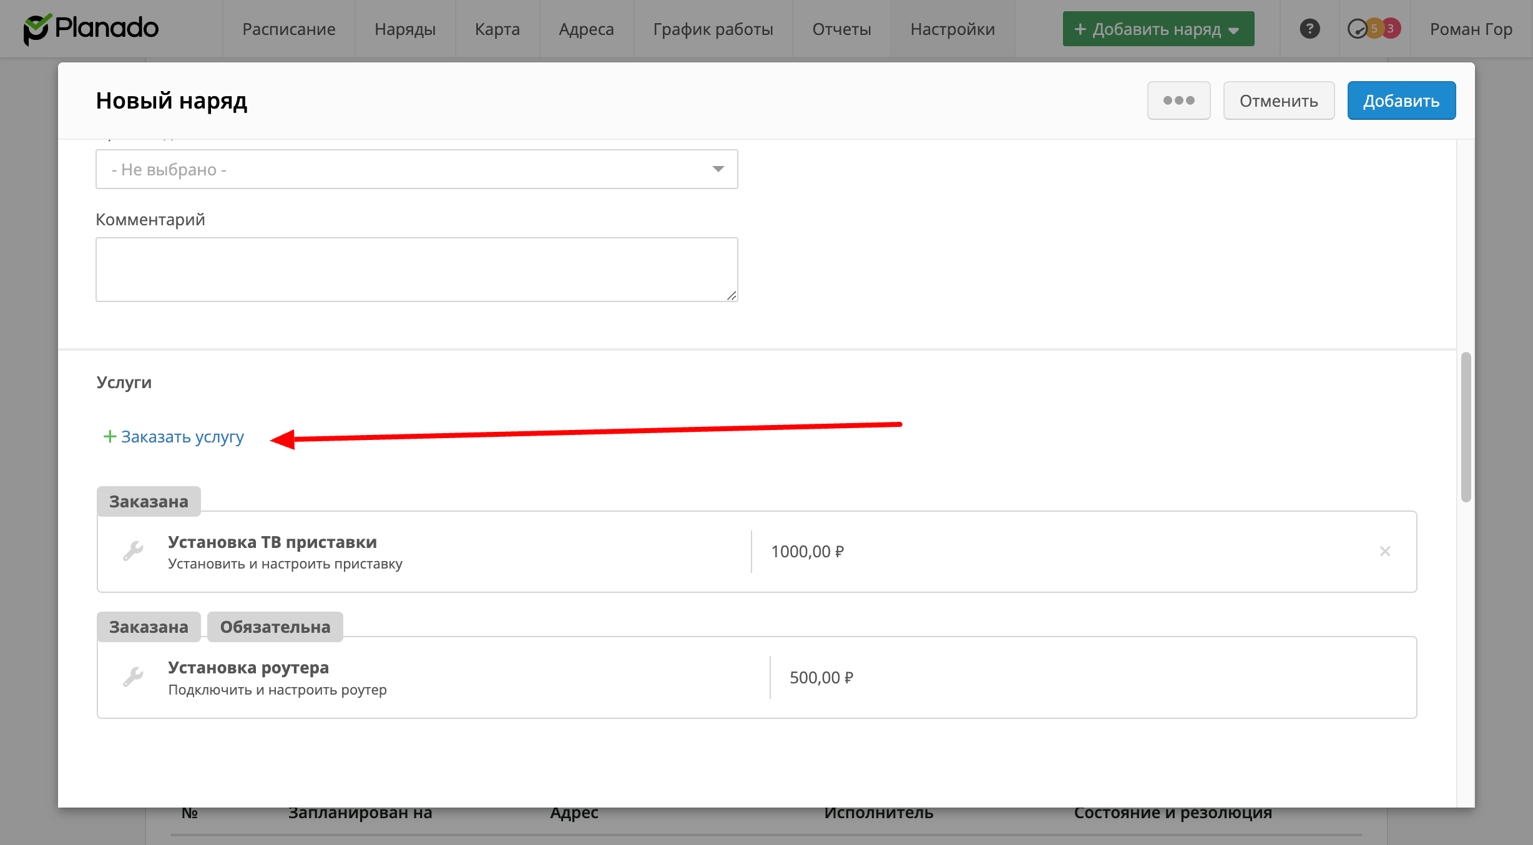Click the dialog's vertical scrollbar

click(1466, 427)
